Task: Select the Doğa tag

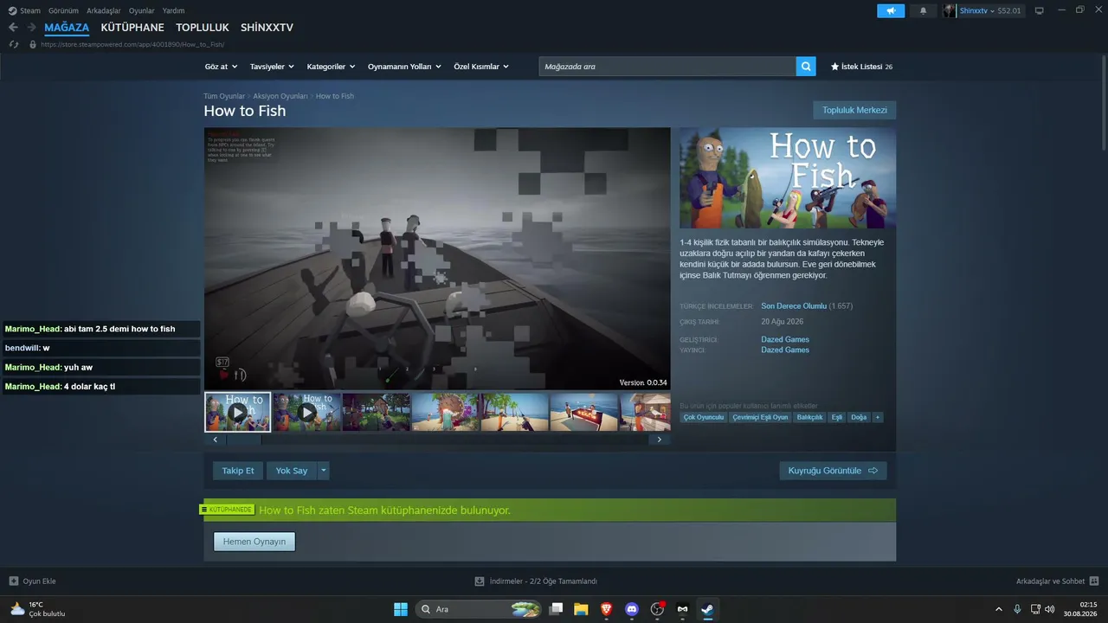Action: (x=859, y=417)
